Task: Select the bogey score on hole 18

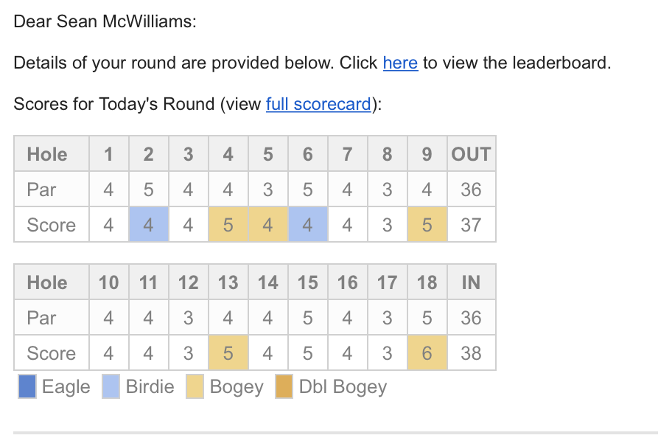Action: tap(427, 353)
